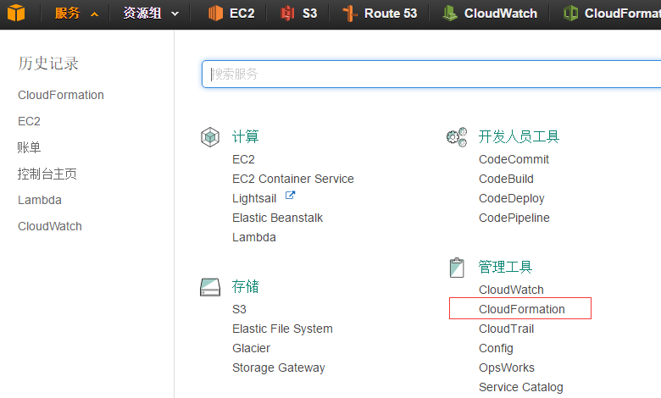Screen dimensions: 661x398
Task: Open CodePipeline service
Action: [x=514, y=218]
